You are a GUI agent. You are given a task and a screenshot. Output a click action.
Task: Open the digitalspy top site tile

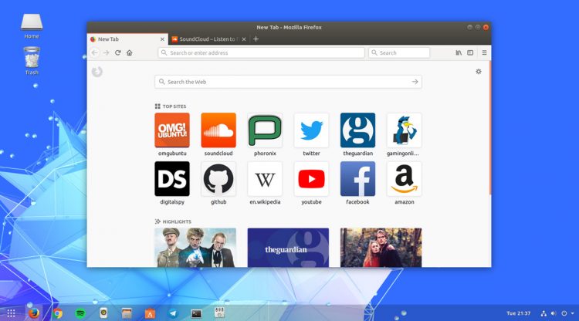tap(172, 179)
